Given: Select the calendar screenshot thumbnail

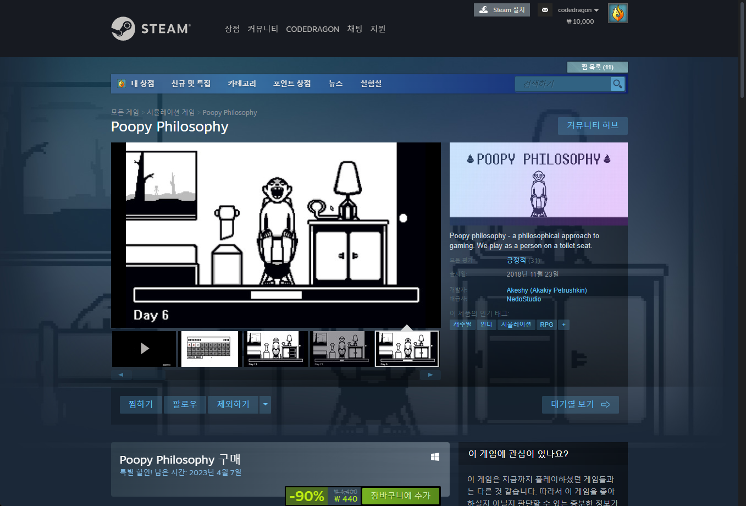Looking at the screenshot, I should pyautogui.click(x=209, y=349).
